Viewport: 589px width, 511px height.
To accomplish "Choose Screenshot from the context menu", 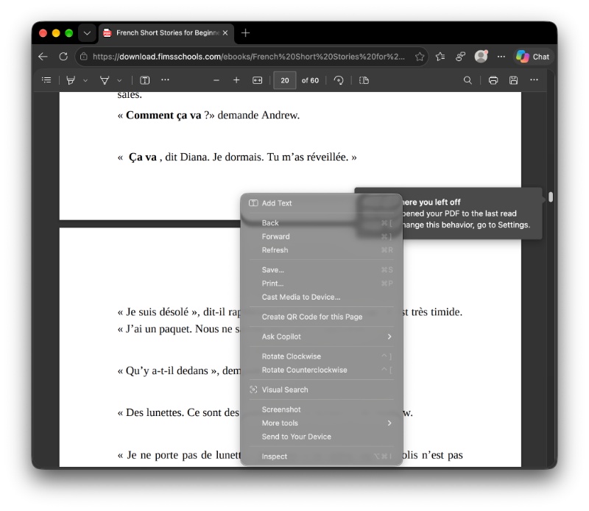I will point(322,409).
